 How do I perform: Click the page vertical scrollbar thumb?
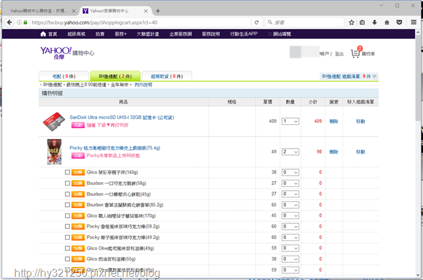point(418,79)
